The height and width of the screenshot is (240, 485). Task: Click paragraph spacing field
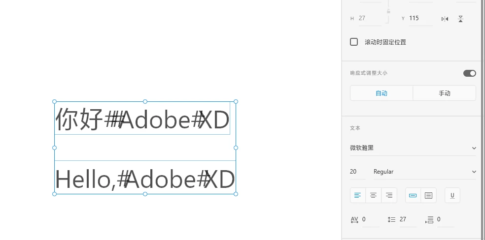pyautogui.click(x=446, y=220)
